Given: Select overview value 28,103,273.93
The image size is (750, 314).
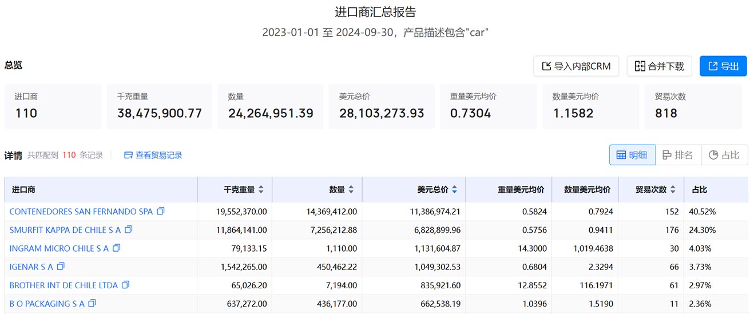Looking at the screenshot, I should [x=382, y=113].
